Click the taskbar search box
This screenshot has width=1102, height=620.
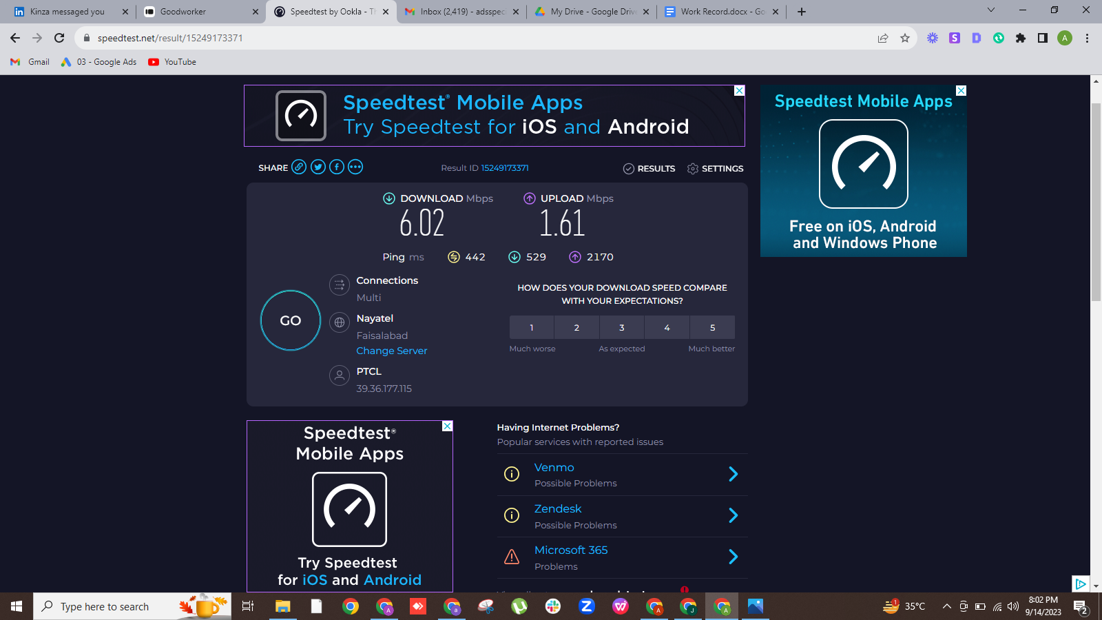tap(132, 606)
